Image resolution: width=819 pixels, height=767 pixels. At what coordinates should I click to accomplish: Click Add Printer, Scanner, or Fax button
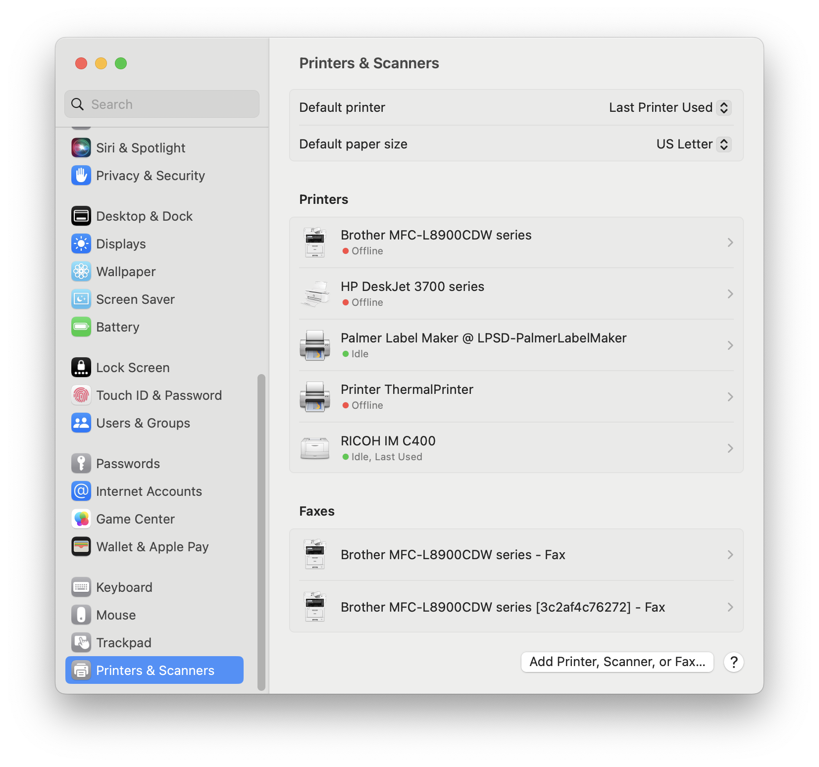point(617,662)
